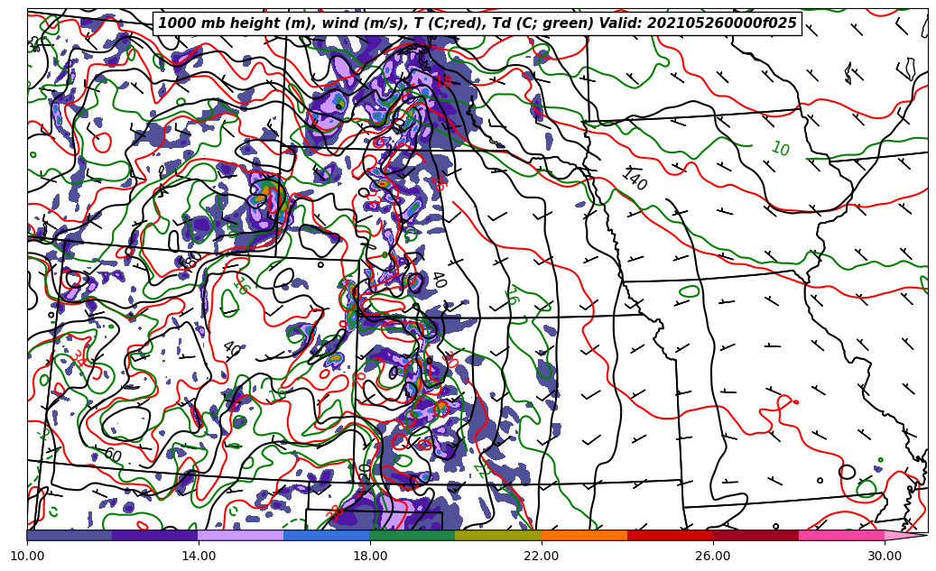Click the 14.00 colorbar tick label
The width and height of the screenshot is (936, 571).
[199, 556]
